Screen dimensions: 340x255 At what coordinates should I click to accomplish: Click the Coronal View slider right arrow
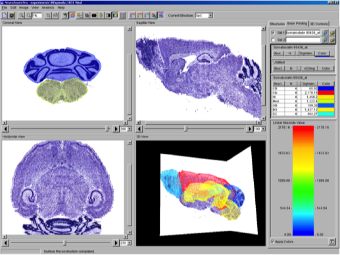coord(116,128)
